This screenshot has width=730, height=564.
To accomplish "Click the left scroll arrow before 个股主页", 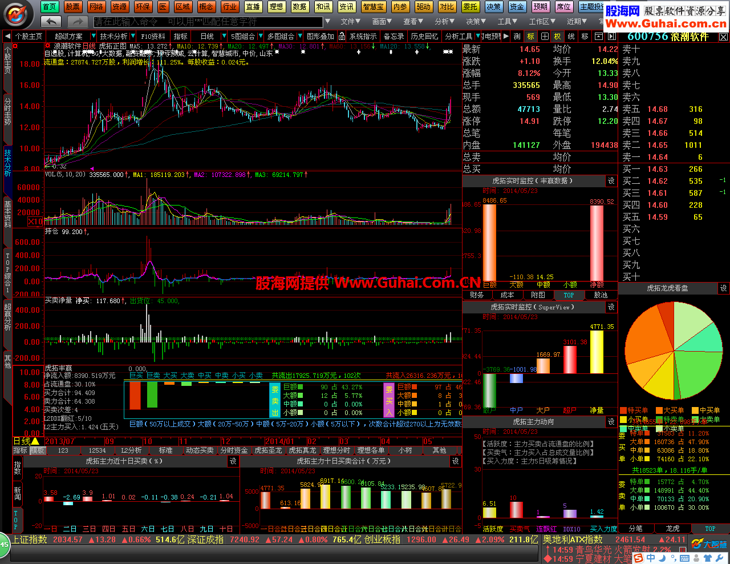I will pyautogui.click(x=7, y=36).
